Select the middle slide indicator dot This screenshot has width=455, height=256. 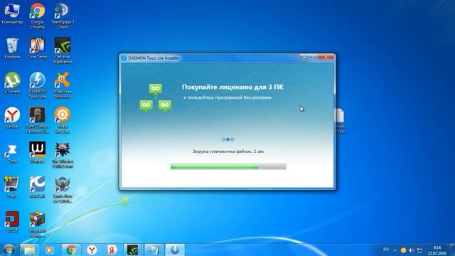pyautogui.click(x=227, y=139)
